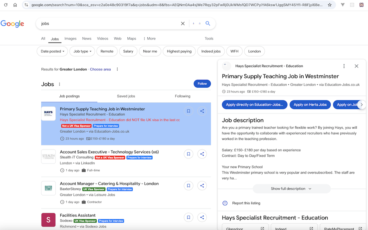Bookmark the Account Manager Catering job
The image size is (368, 230).
click(x=189, y=186)
